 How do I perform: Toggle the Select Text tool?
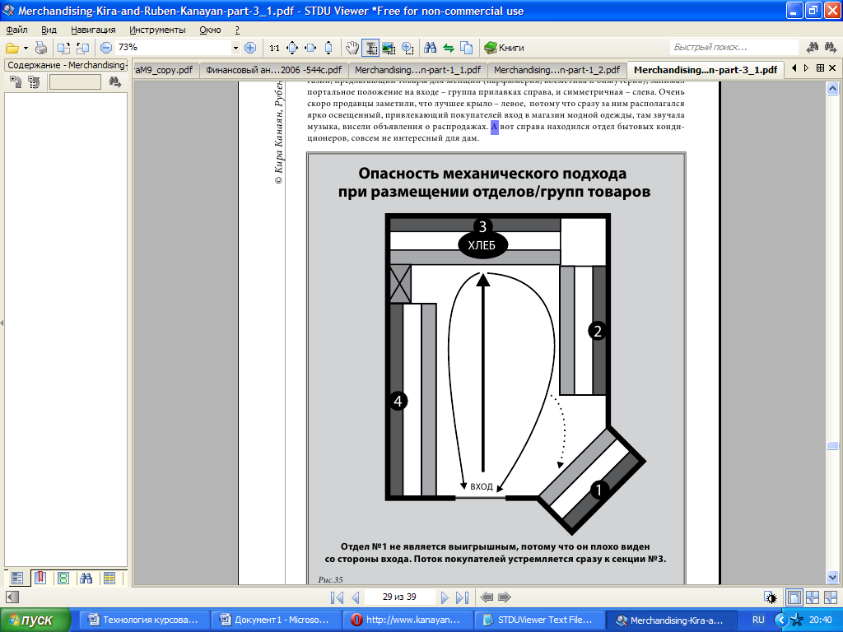370,48
